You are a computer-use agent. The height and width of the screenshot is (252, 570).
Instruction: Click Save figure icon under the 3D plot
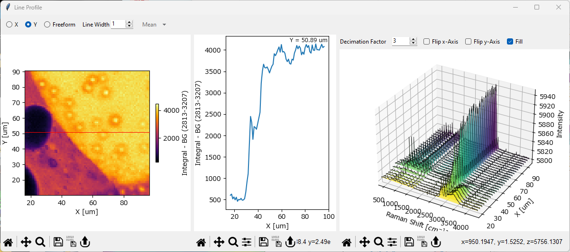(x=408, y=242)
